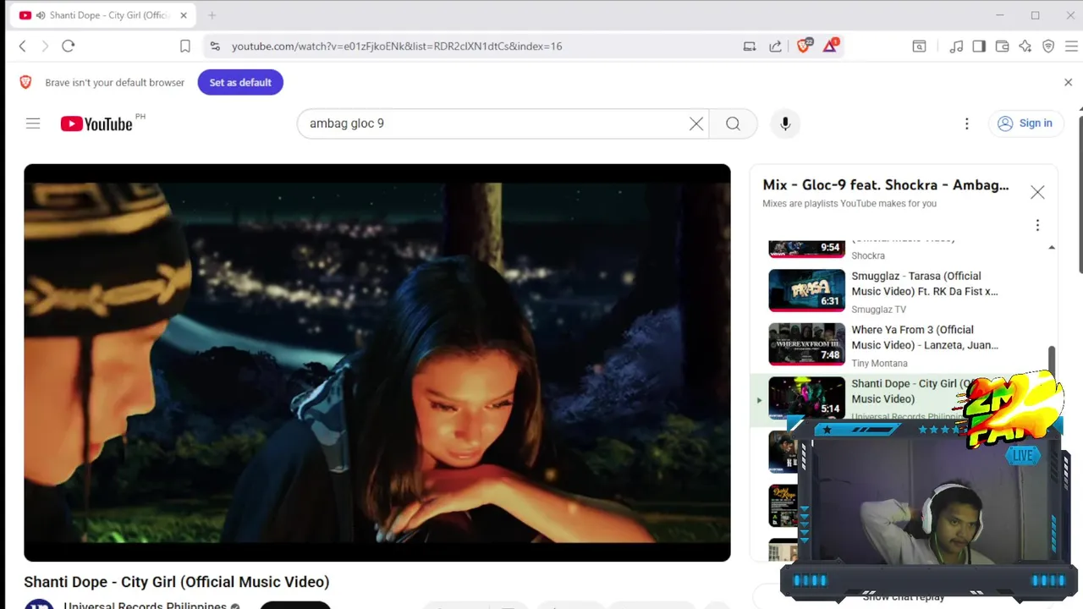Image resolution: width=1083 pixels, height=609 pixels.
Task: Click the Brave notice lion icon
Action: click(x=25, y=82)
